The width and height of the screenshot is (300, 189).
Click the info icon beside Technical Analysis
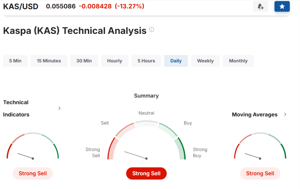(151, 30)
